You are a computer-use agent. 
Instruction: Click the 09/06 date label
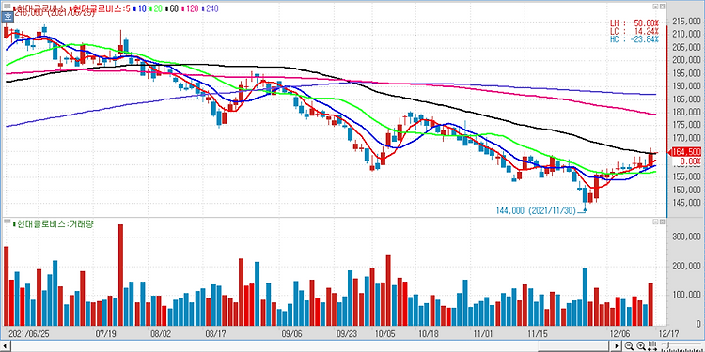pyautogui.click(x=291, y=334)
